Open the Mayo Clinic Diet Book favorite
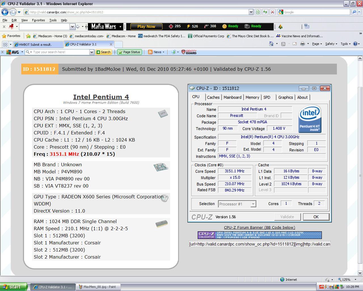 tap(250, 36)
